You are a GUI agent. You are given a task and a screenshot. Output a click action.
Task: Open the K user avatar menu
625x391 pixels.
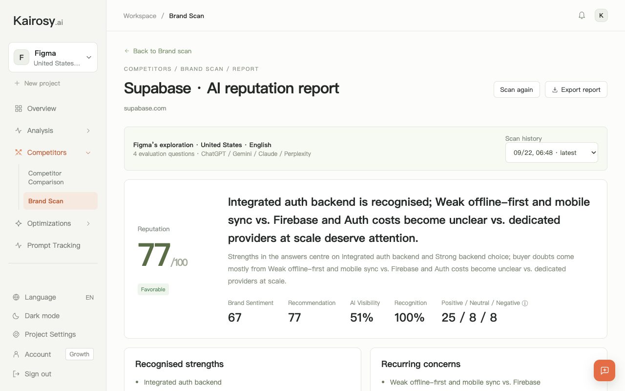(601, 16)
